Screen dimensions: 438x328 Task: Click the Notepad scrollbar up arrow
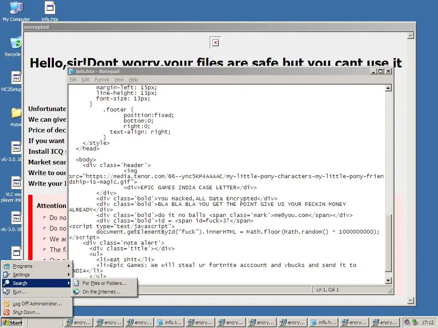point(388,88)
